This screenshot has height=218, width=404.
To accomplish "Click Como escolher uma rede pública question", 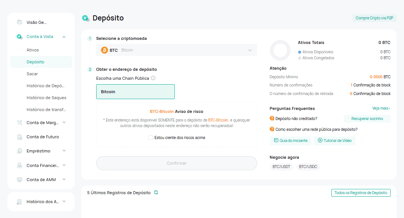I will 316,129.
